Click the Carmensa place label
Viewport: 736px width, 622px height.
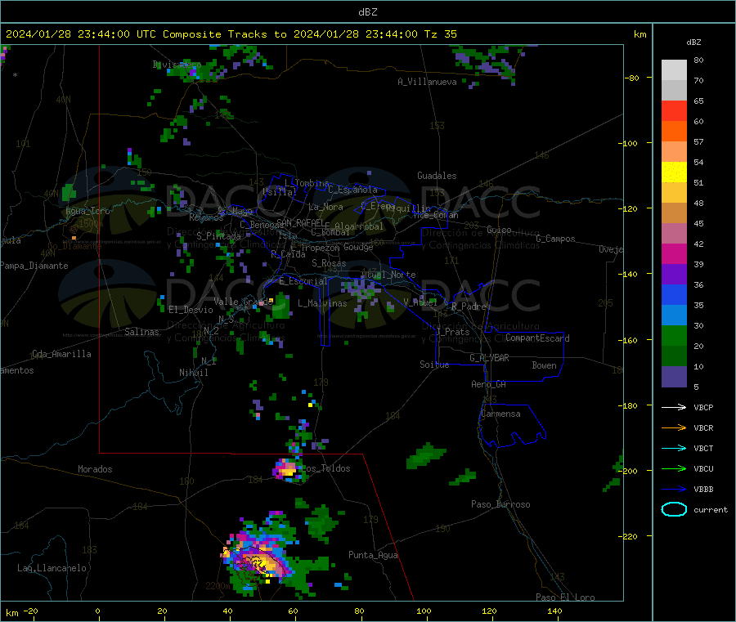(500, 414)
